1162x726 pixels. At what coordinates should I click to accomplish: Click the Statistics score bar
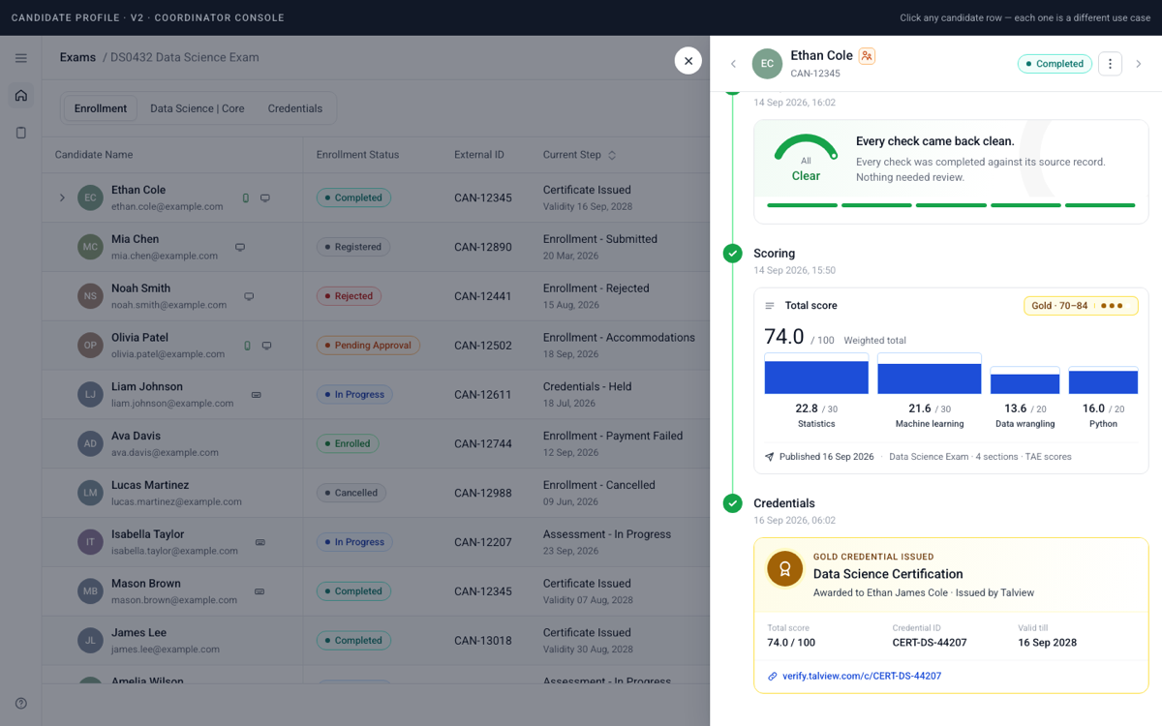816,374
